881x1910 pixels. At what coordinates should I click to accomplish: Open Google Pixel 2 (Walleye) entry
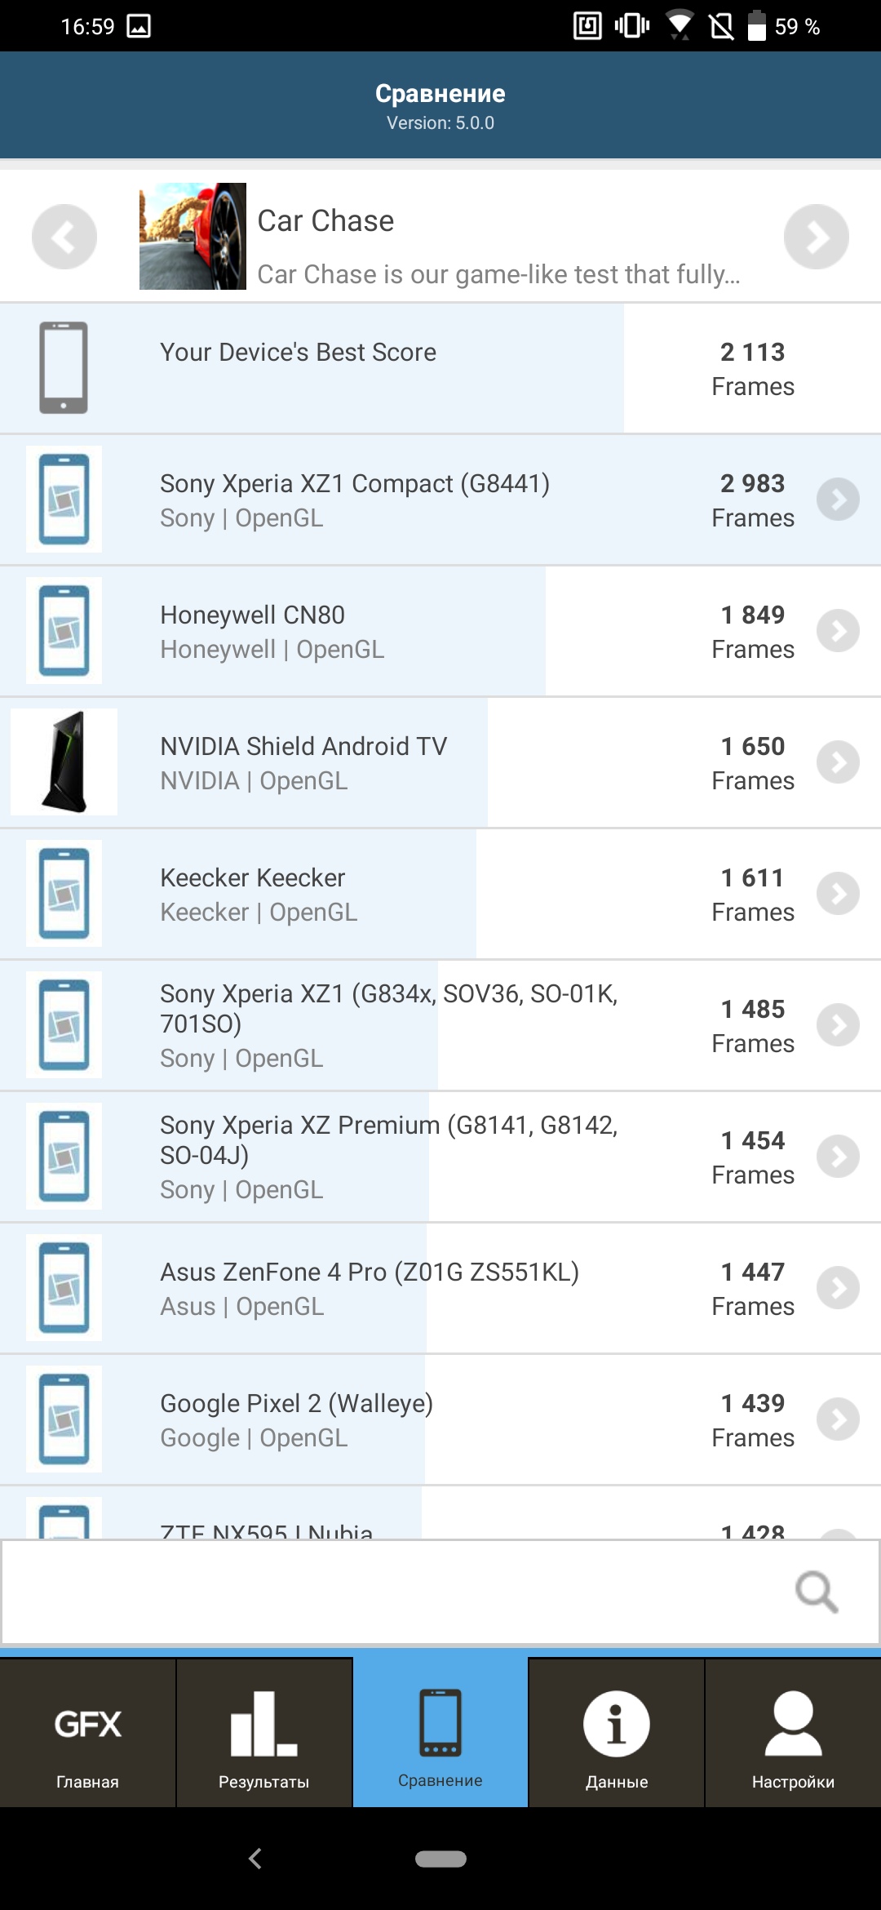point(326,1419)
